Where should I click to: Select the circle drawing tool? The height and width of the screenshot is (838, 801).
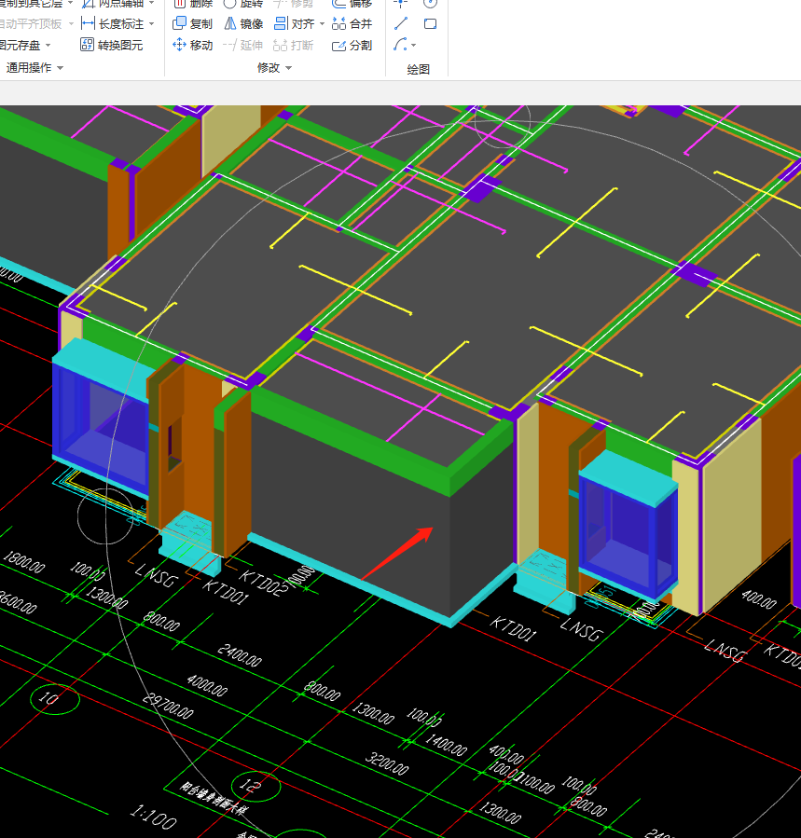click(x=431, y=3)
